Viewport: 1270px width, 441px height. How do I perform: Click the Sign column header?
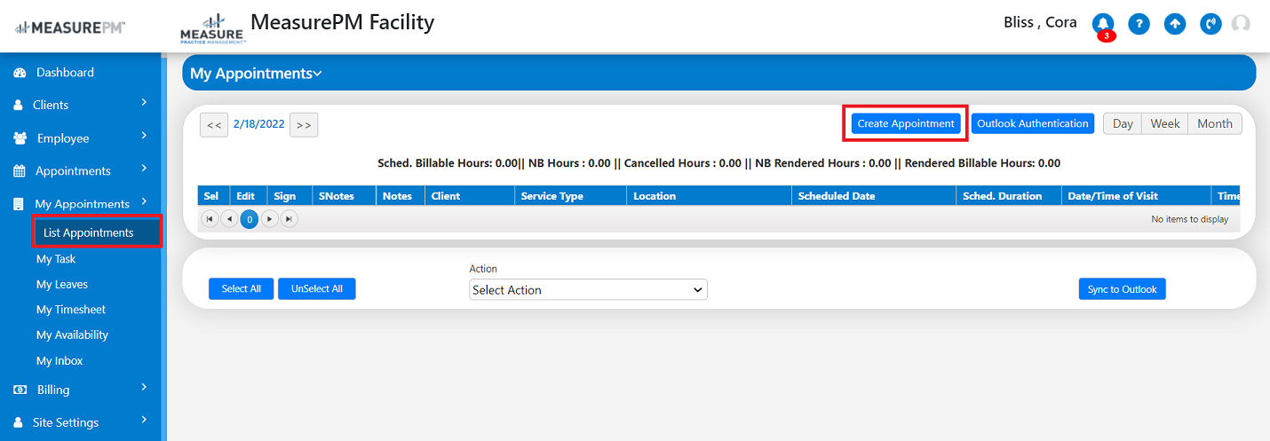pyautogui.click(x=290, y=196)
